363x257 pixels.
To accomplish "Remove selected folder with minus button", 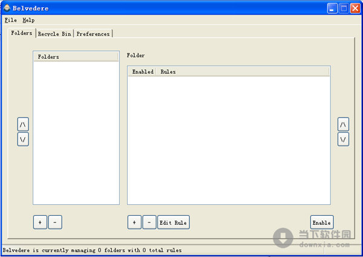I will pyautogui.click(x=55, y=222).
